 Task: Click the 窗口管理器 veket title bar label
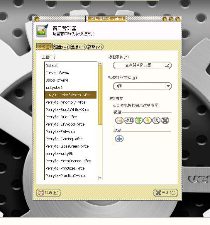[x=107, y=19]
